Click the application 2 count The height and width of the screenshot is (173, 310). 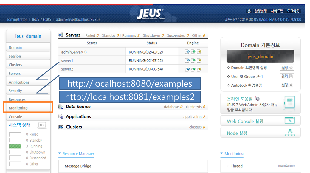194,117
